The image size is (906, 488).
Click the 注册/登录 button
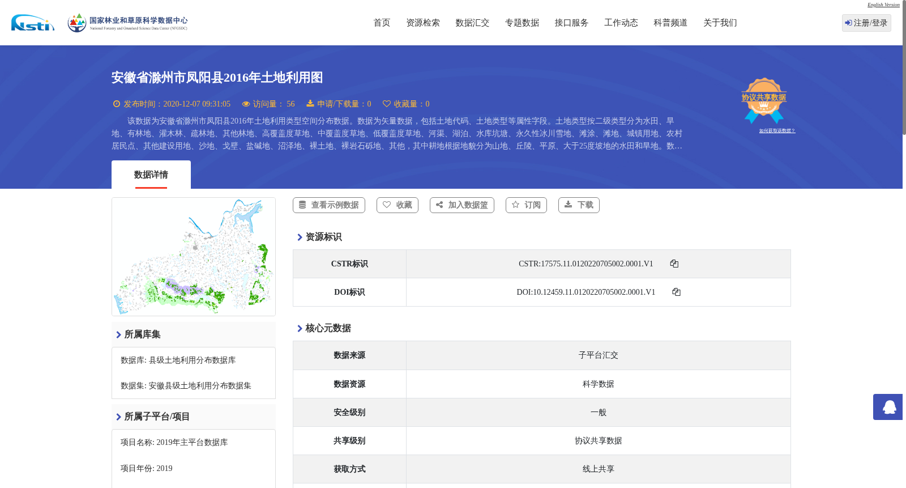[866, 23]
